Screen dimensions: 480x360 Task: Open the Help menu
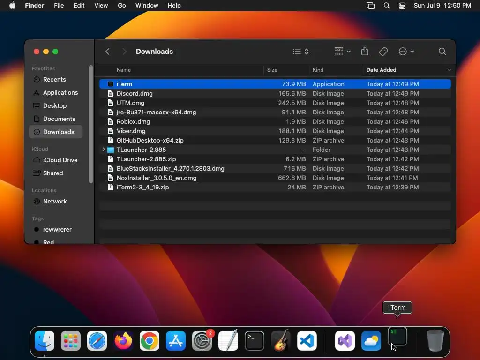[174, 6]
